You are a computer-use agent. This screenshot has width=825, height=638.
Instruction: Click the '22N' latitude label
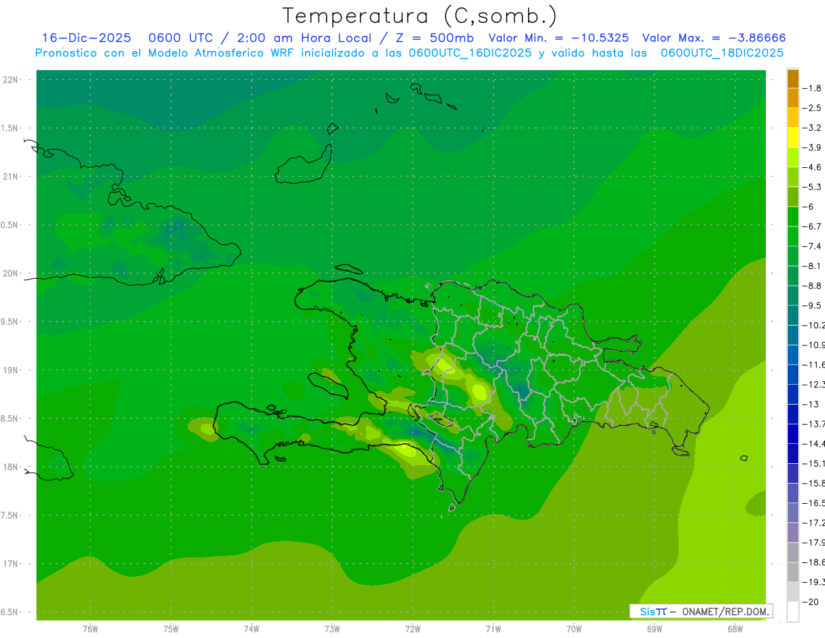[11, 80]
